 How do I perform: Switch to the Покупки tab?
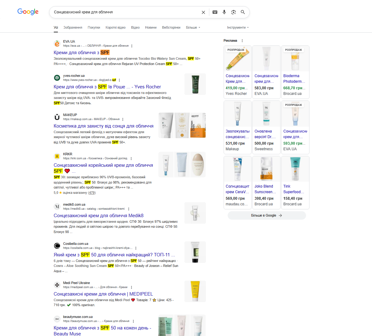tap(94, 27)
